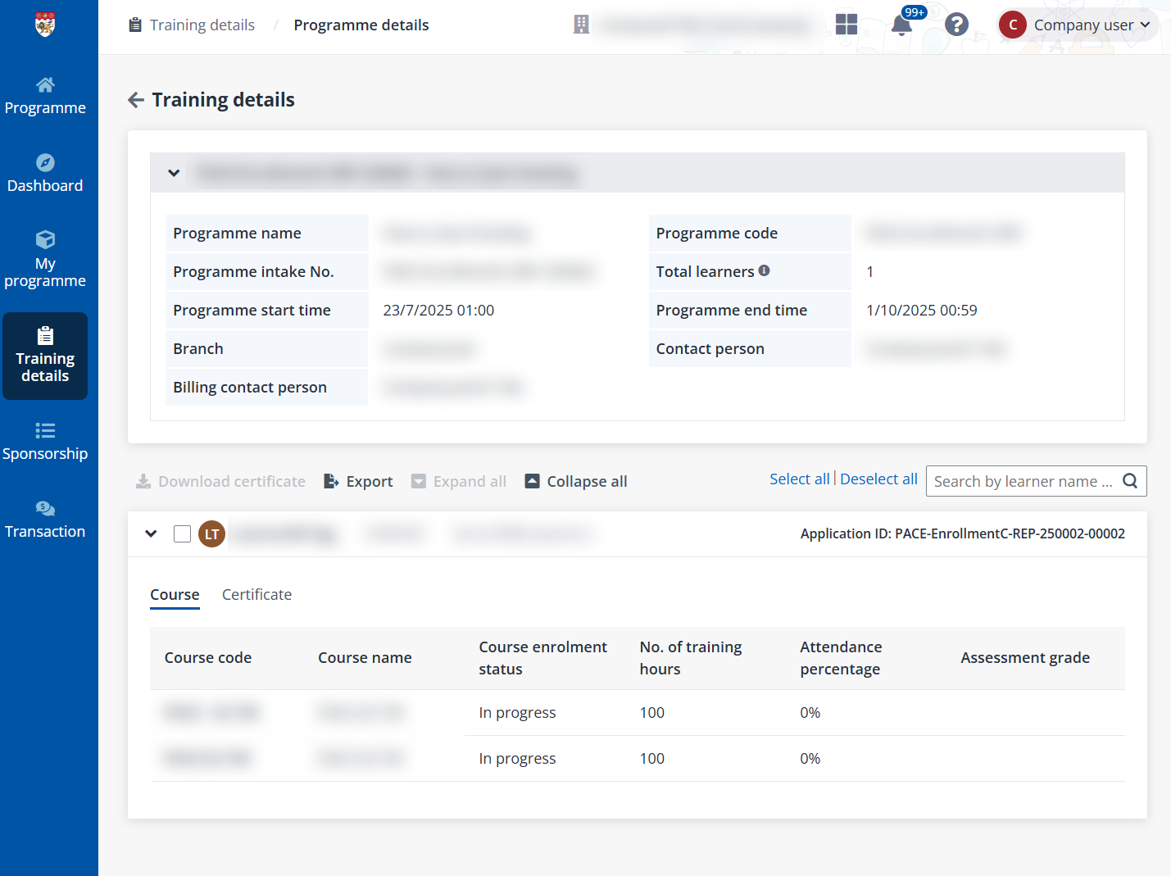Select the Course tab

[175, 595]
